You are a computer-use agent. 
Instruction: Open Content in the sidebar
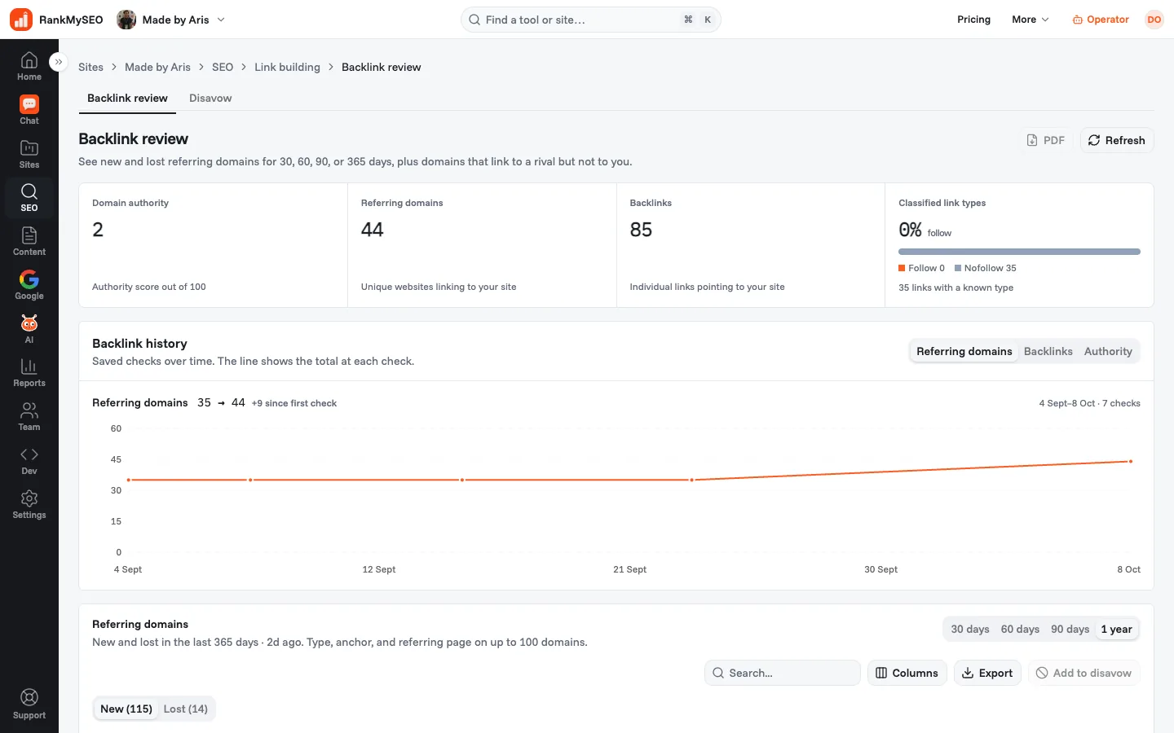(x=29, y=241)
